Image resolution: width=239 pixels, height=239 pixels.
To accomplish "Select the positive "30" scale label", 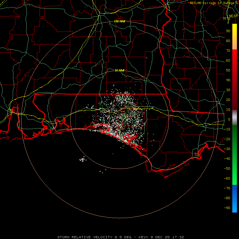I will pos(228,90).
